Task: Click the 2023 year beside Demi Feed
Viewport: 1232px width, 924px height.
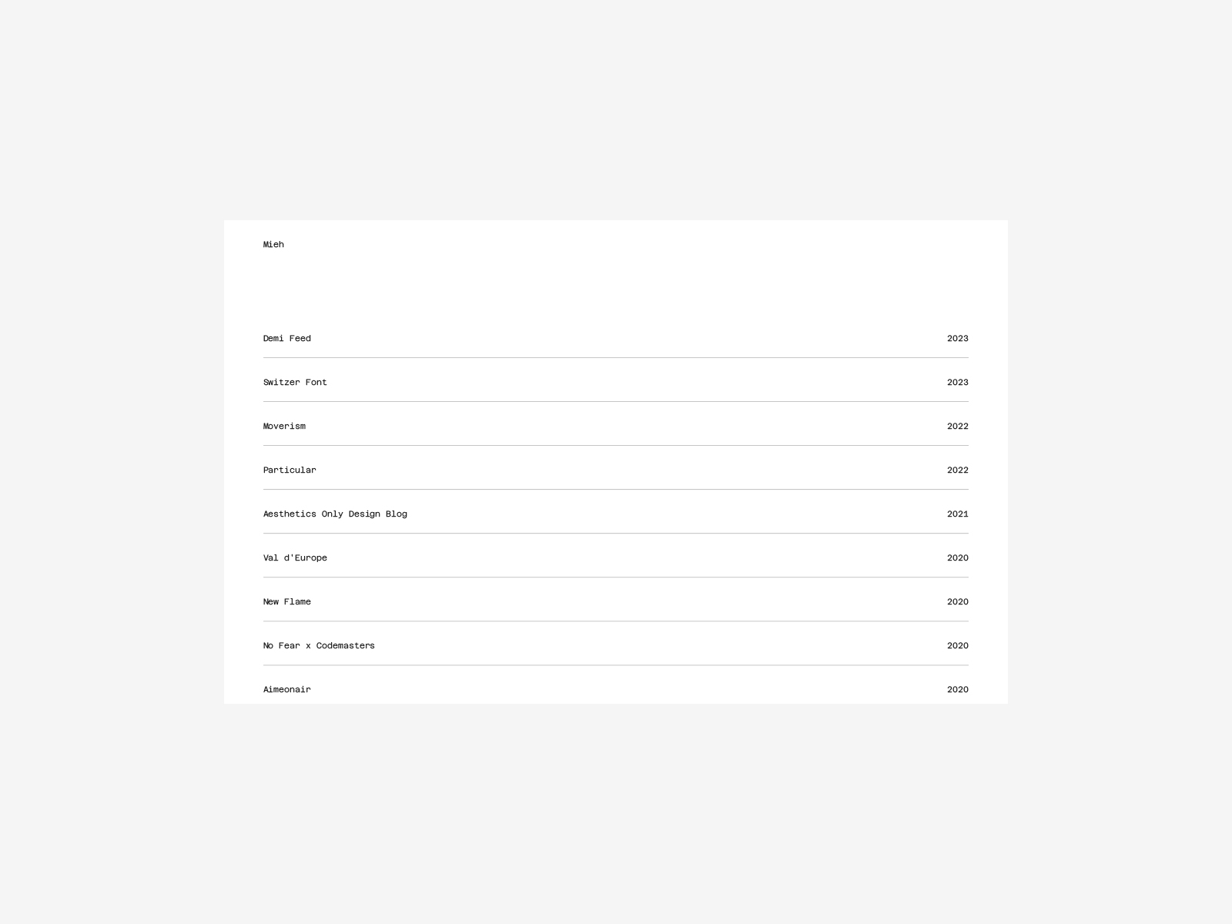Action: 957,339
